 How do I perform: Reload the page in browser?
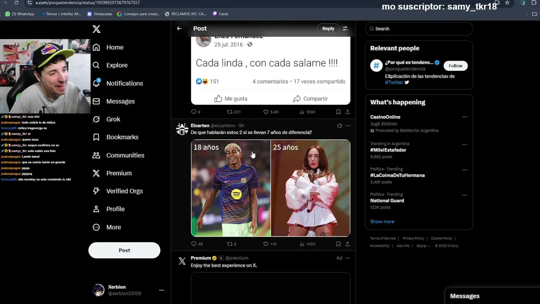(16, 3)
